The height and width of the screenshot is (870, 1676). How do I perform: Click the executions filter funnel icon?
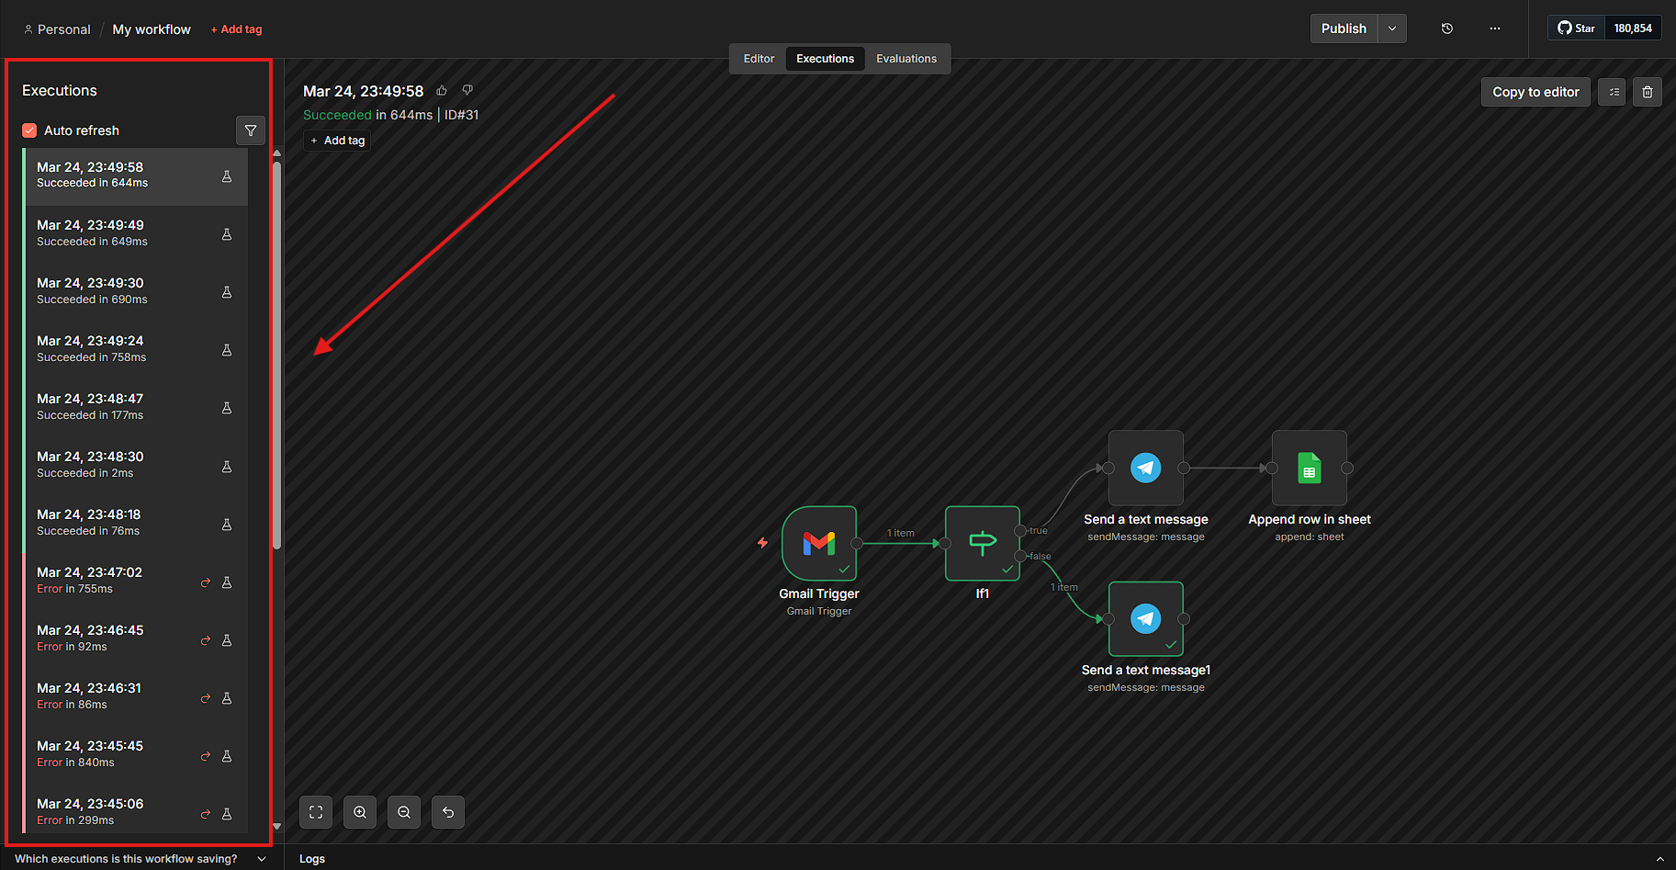pos(251,130)
